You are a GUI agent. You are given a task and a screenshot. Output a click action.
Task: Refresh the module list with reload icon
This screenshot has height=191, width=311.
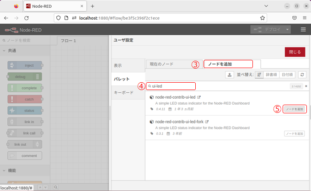302,74
